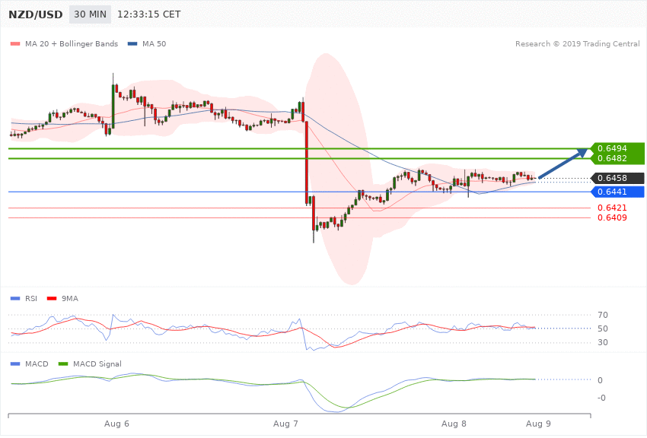This screenshot has width=647, height=438.
Task: Select the 0.6421 support price label
Action: 612,208
